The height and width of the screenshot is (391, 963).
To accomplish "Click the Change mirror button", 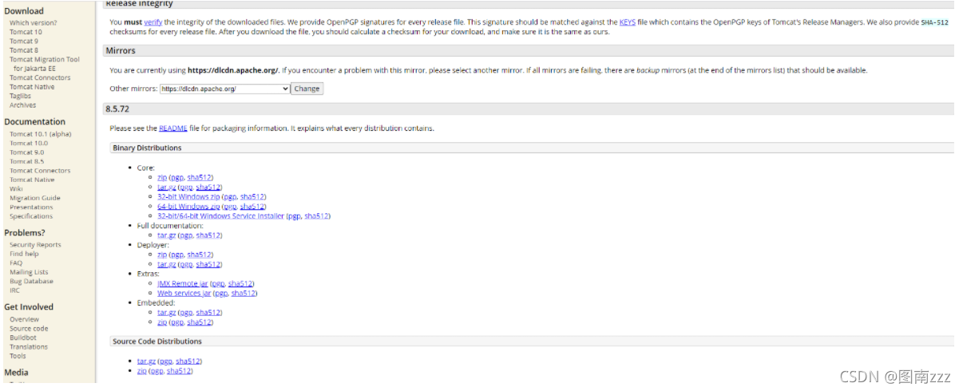I will pos(307,89).
